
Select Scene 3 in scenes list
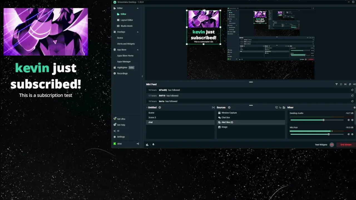[x=180, y=117]
